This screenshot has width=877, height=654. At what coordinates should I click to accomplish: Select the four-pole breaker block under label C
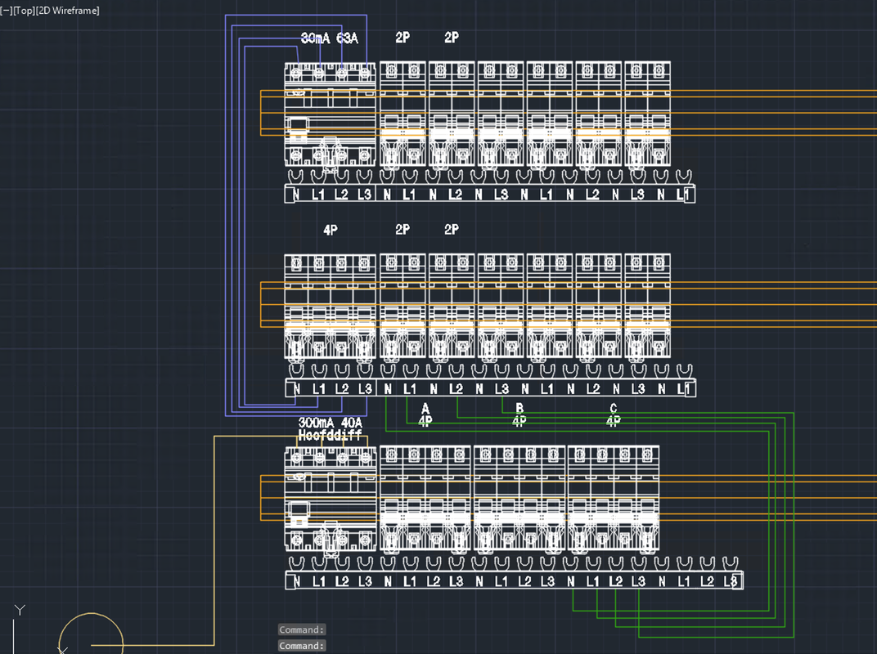613,498
